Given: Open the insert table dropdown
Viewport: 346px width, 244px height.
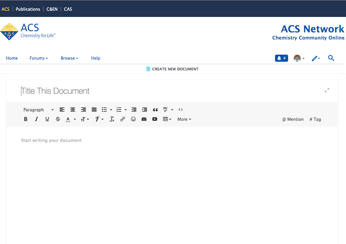Looking at the screenshot, I should click(x=167, y=119).
